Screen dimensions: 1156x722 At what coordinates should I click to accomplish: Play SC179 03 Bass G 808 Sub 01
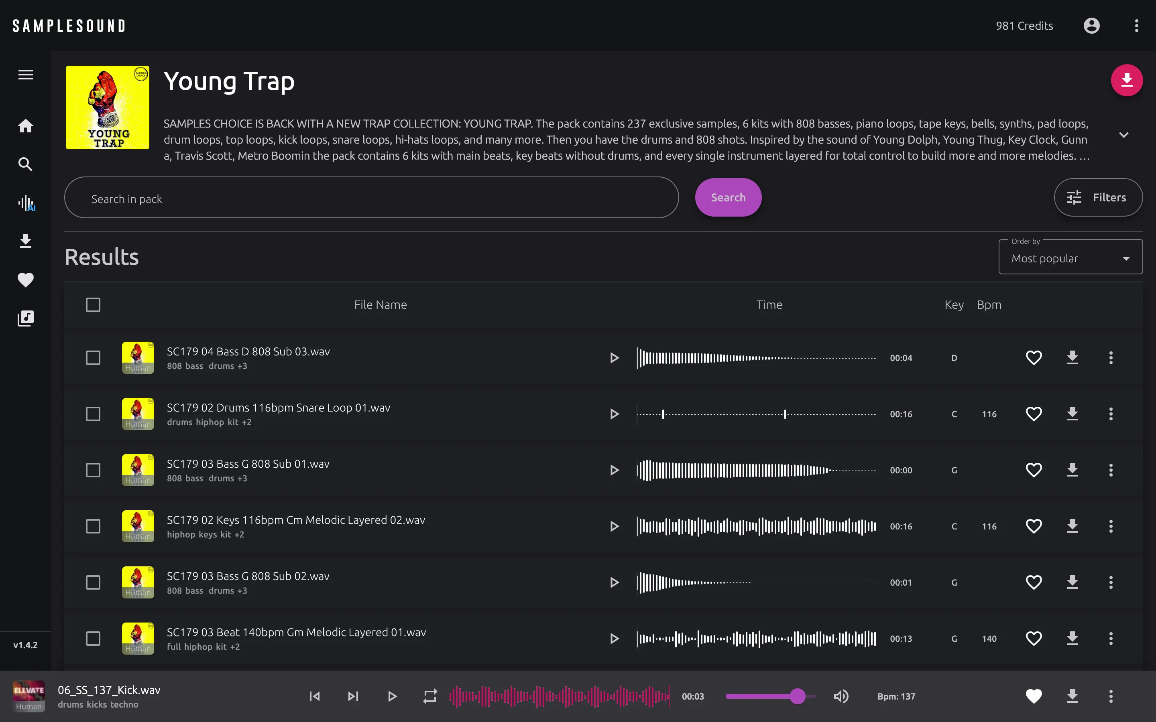pyautogui.click(x=614, y=471)
